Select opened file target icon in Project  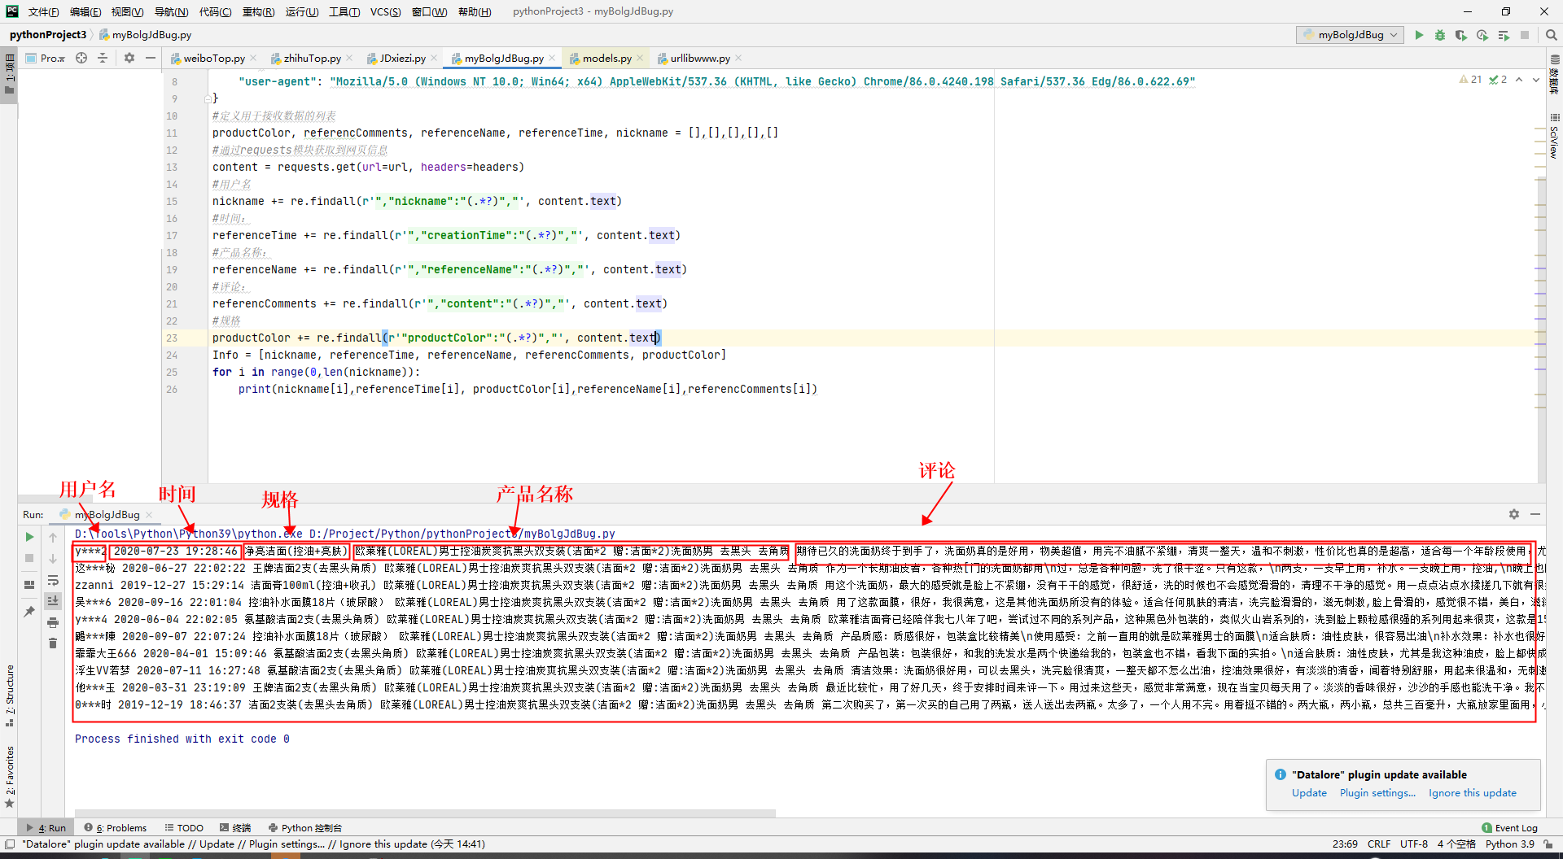81,58
